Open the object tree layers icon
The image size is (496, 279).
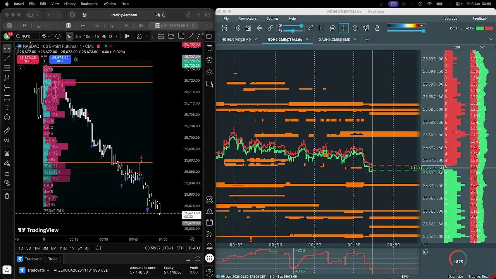[210, 72]
